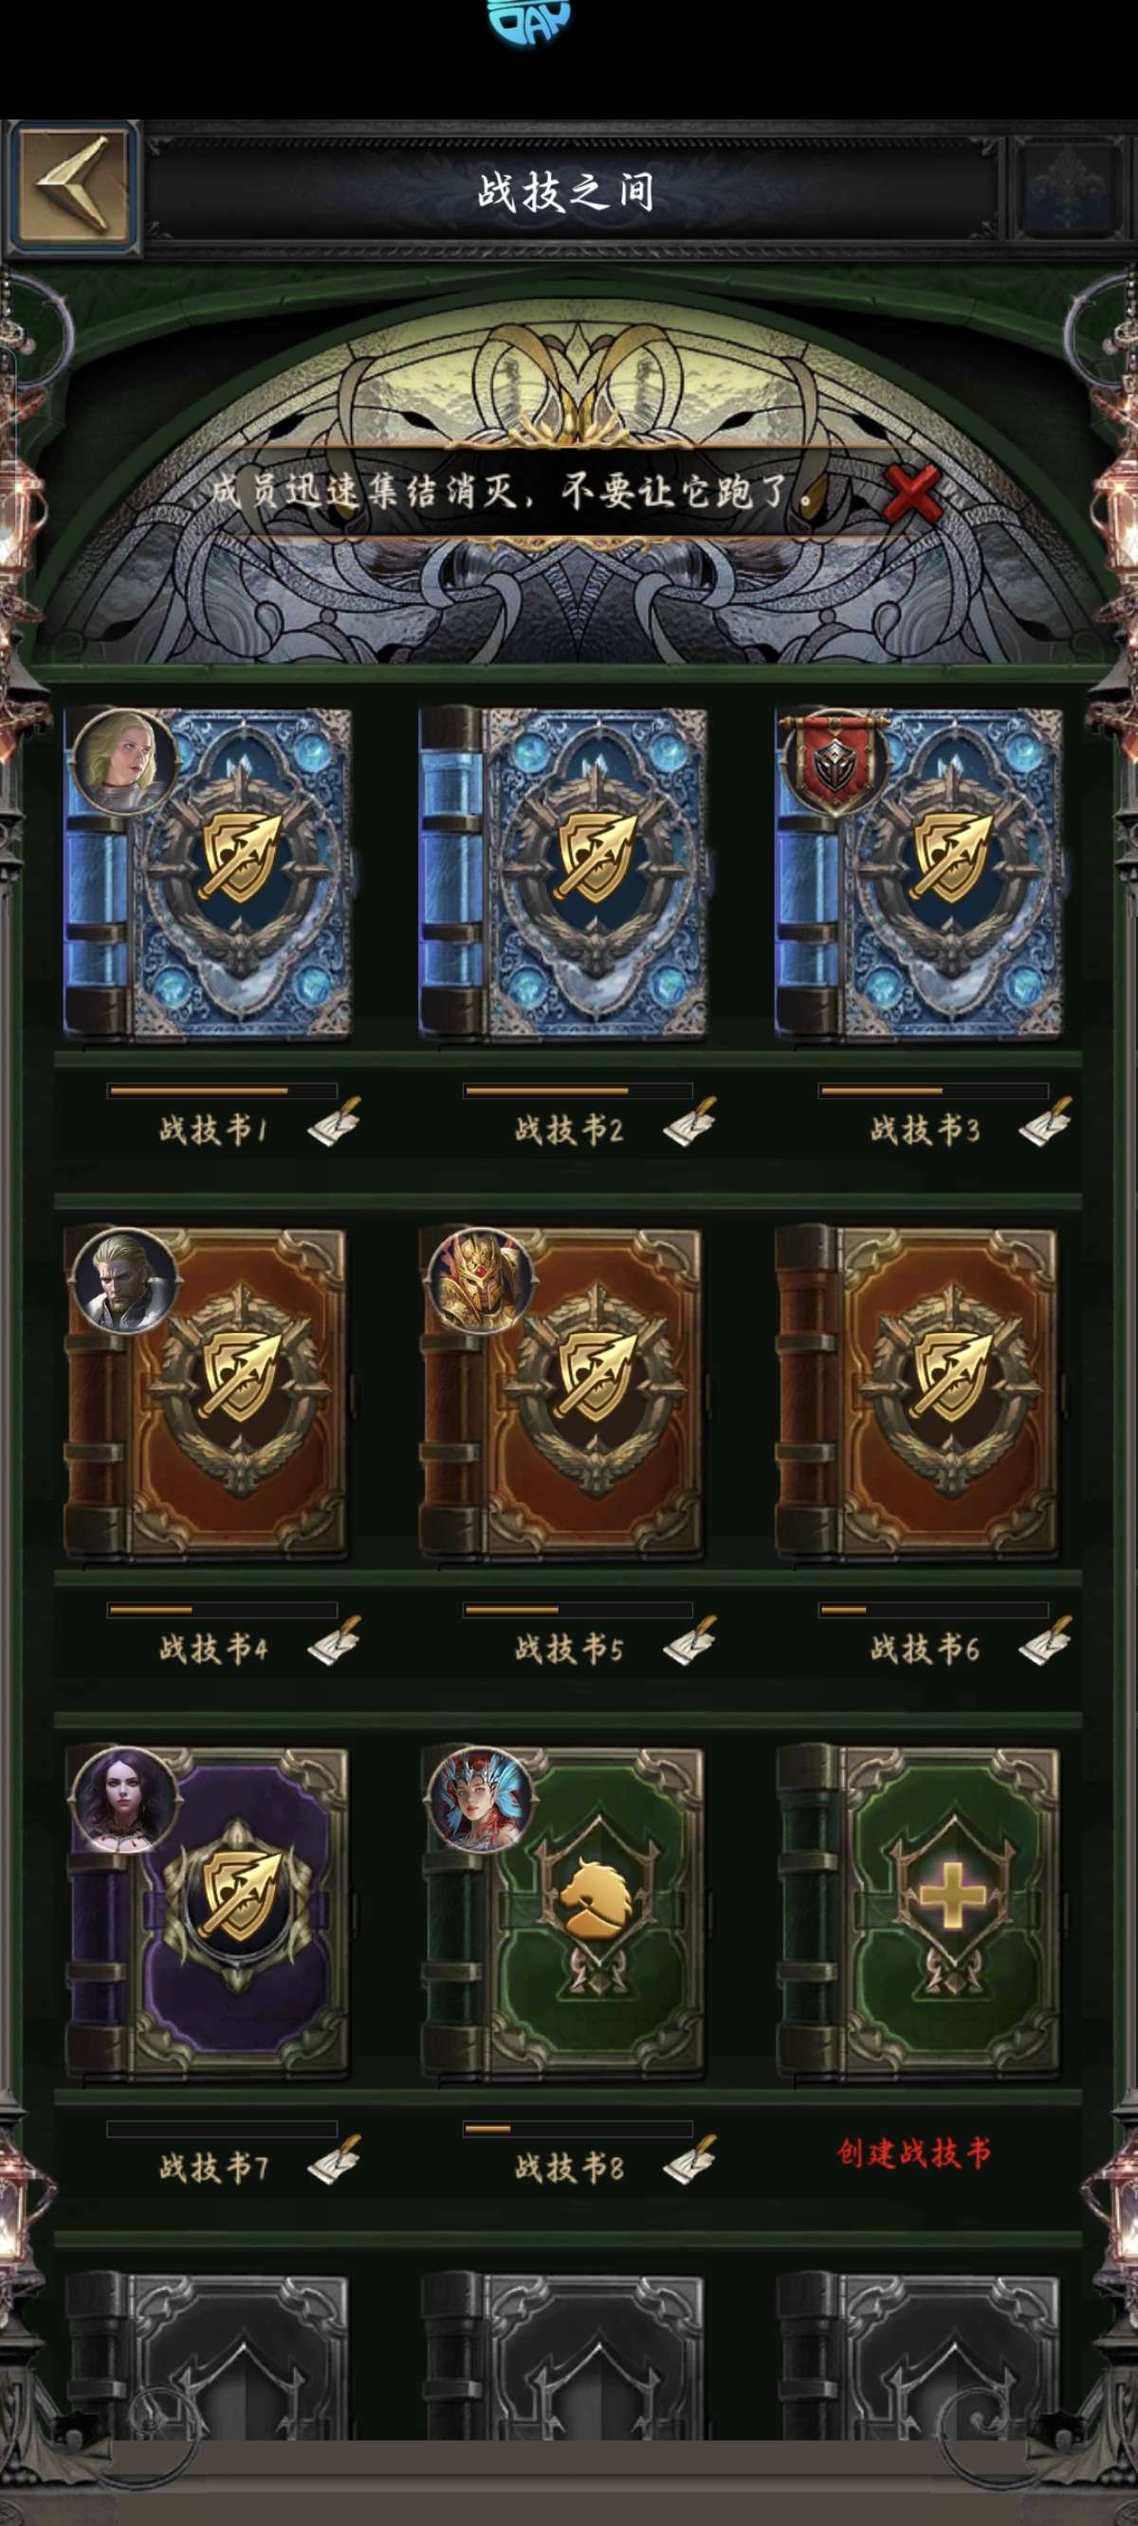Rename 战技书1 using its quill icon
1138x2526 pixels.
[335, 1122]
